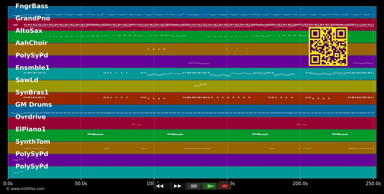The image size is (384, 194).
Task: Select the Ensmble1 track label
Action: (33, 68)
